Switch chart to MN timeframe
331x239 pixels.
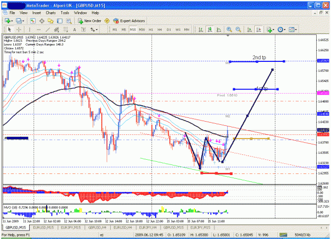[x=186, y=30]
